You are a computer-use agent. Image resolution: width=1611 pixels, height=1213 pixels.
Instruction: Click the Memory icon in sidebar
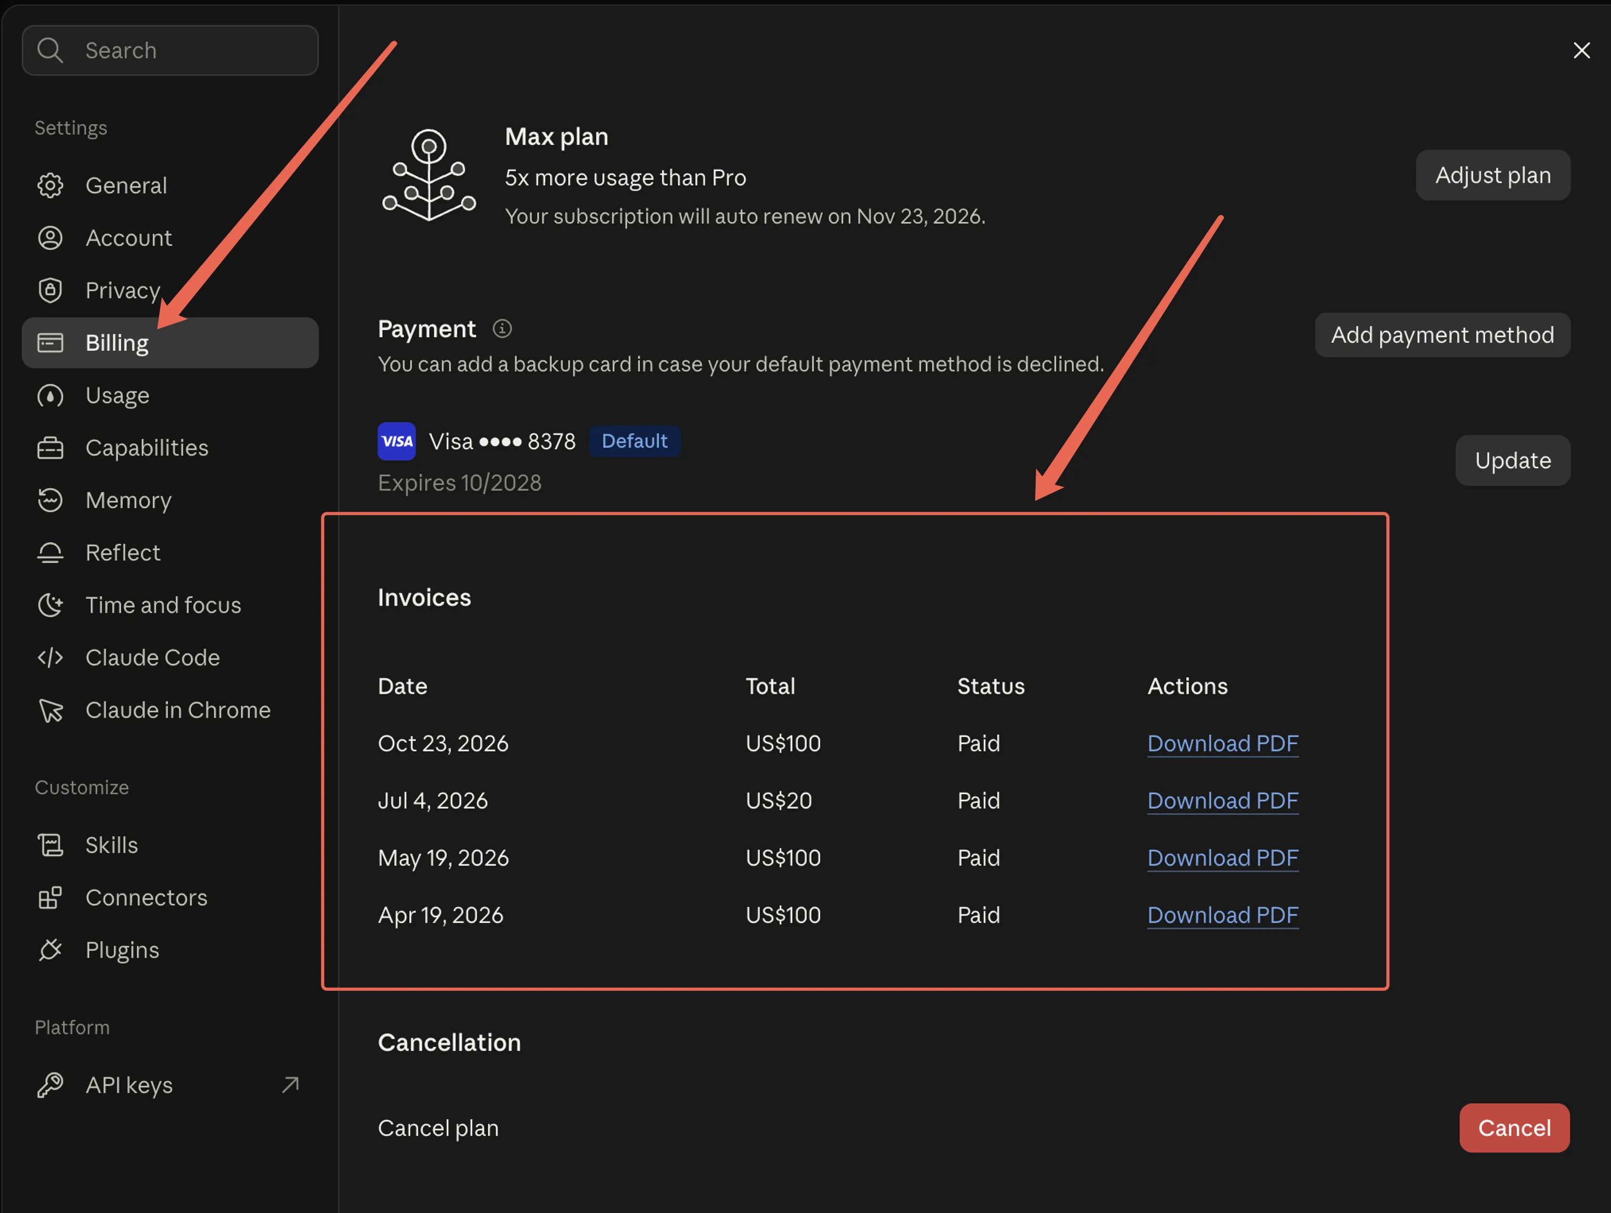[x=50, y=501]
